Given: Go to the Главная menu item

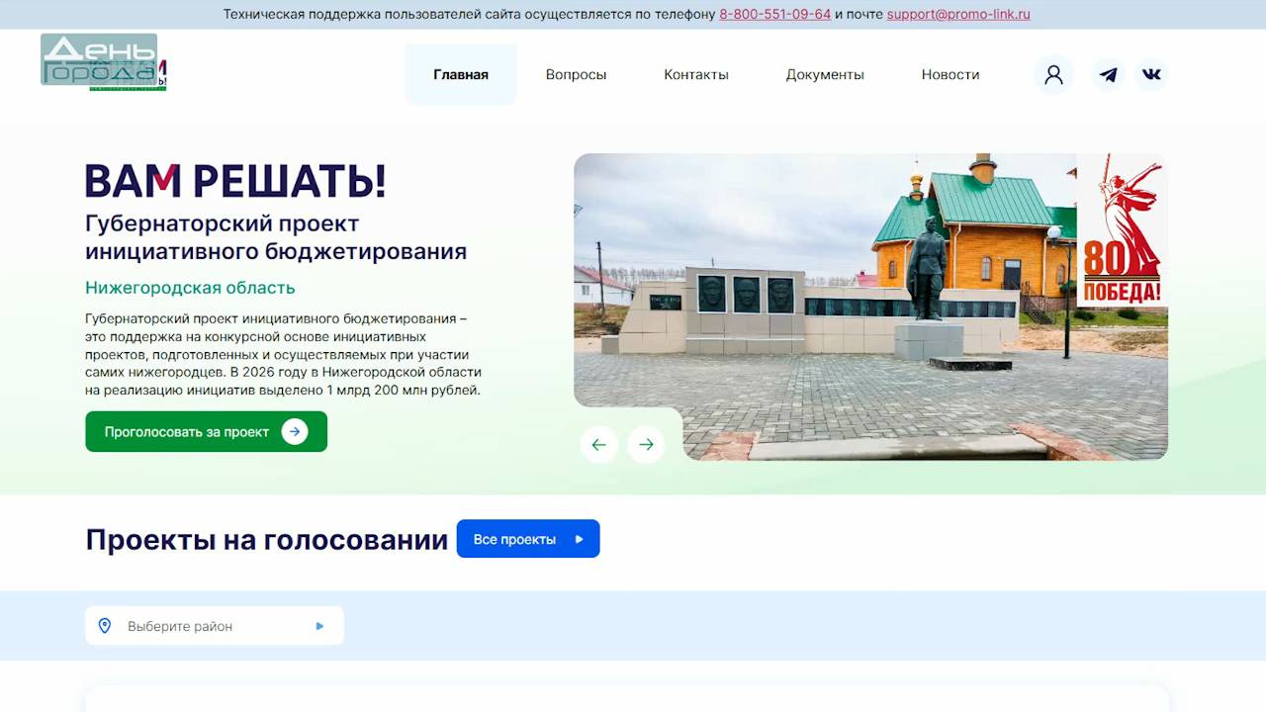Looking at the screenshot, I should click(461, 74).
